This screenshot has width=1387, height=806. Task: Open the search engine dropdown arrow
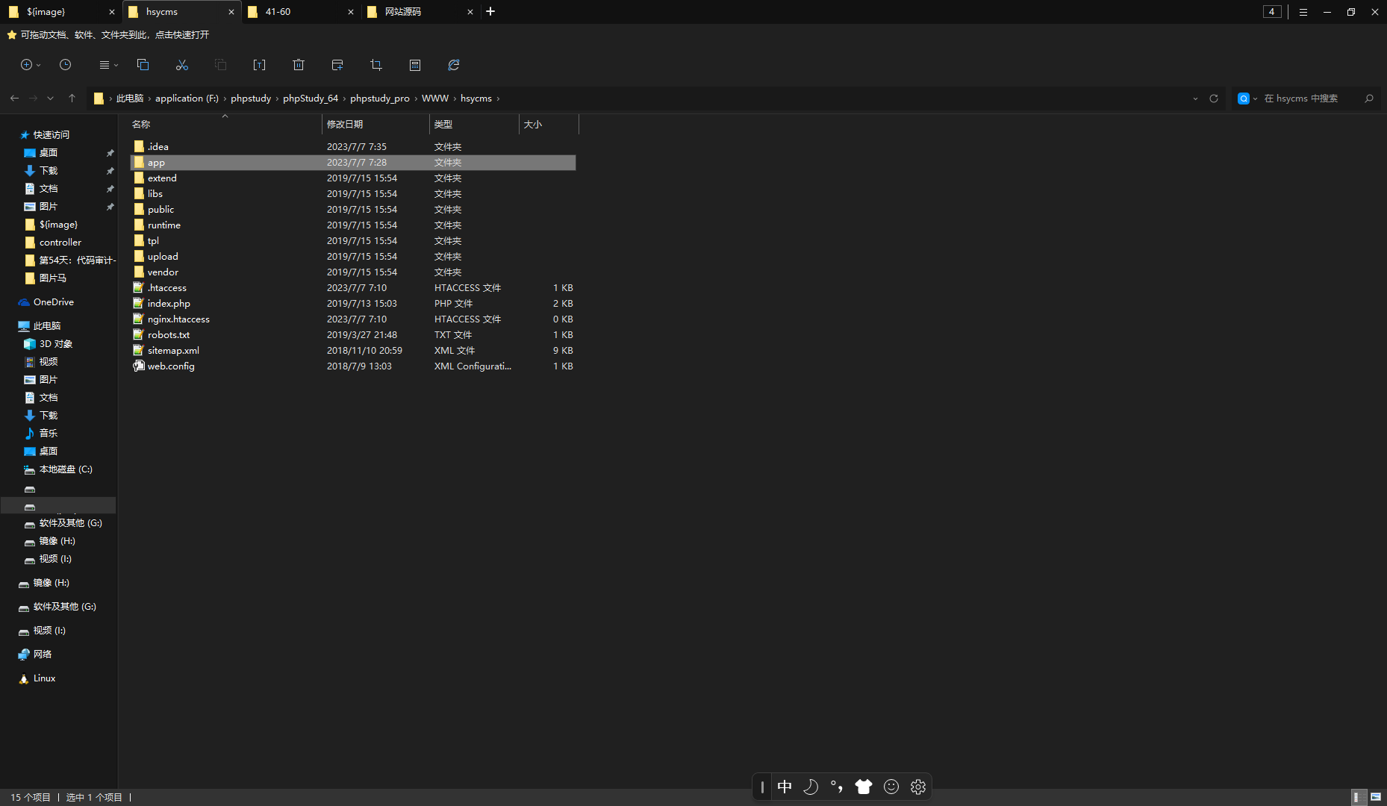tap(1255, 99)
